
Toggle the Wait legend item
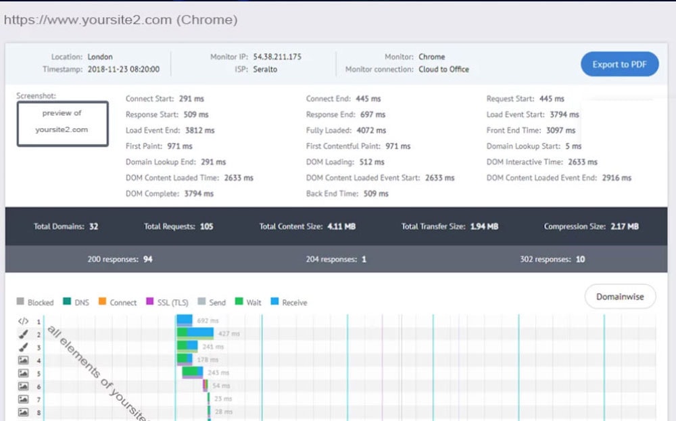[247, 302]
